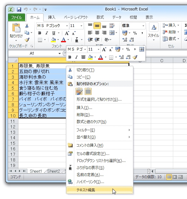Increase font size in ribbon
Screen dimensions: 187x199
pyautogui.click(x=67, y=33)
